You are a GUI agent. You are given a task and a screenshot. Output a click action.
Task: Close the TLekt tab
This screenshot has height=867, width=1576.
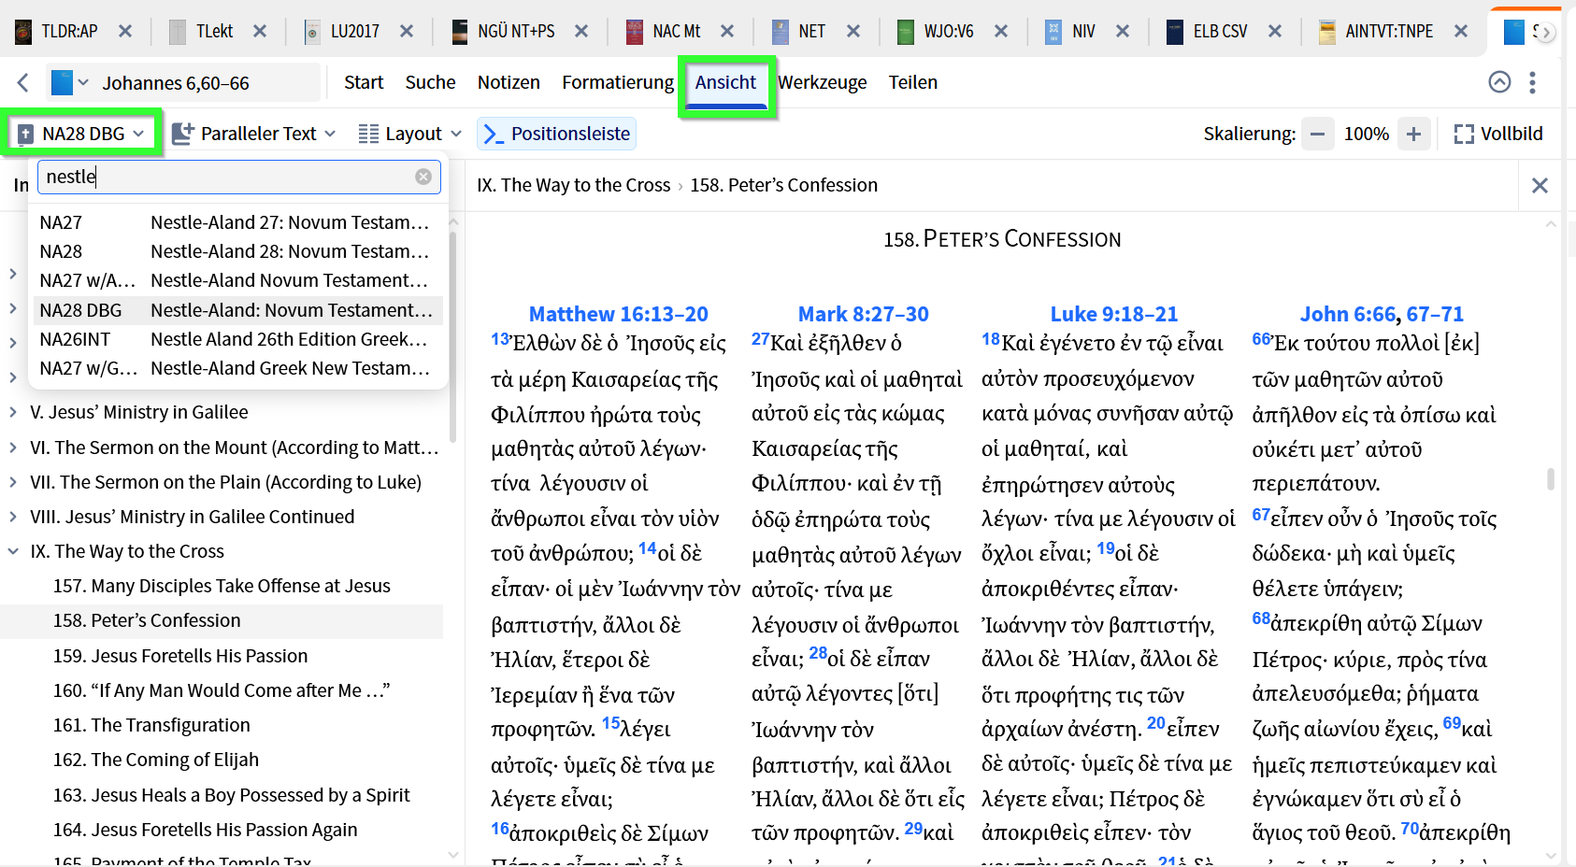click(x=260, y=31)
